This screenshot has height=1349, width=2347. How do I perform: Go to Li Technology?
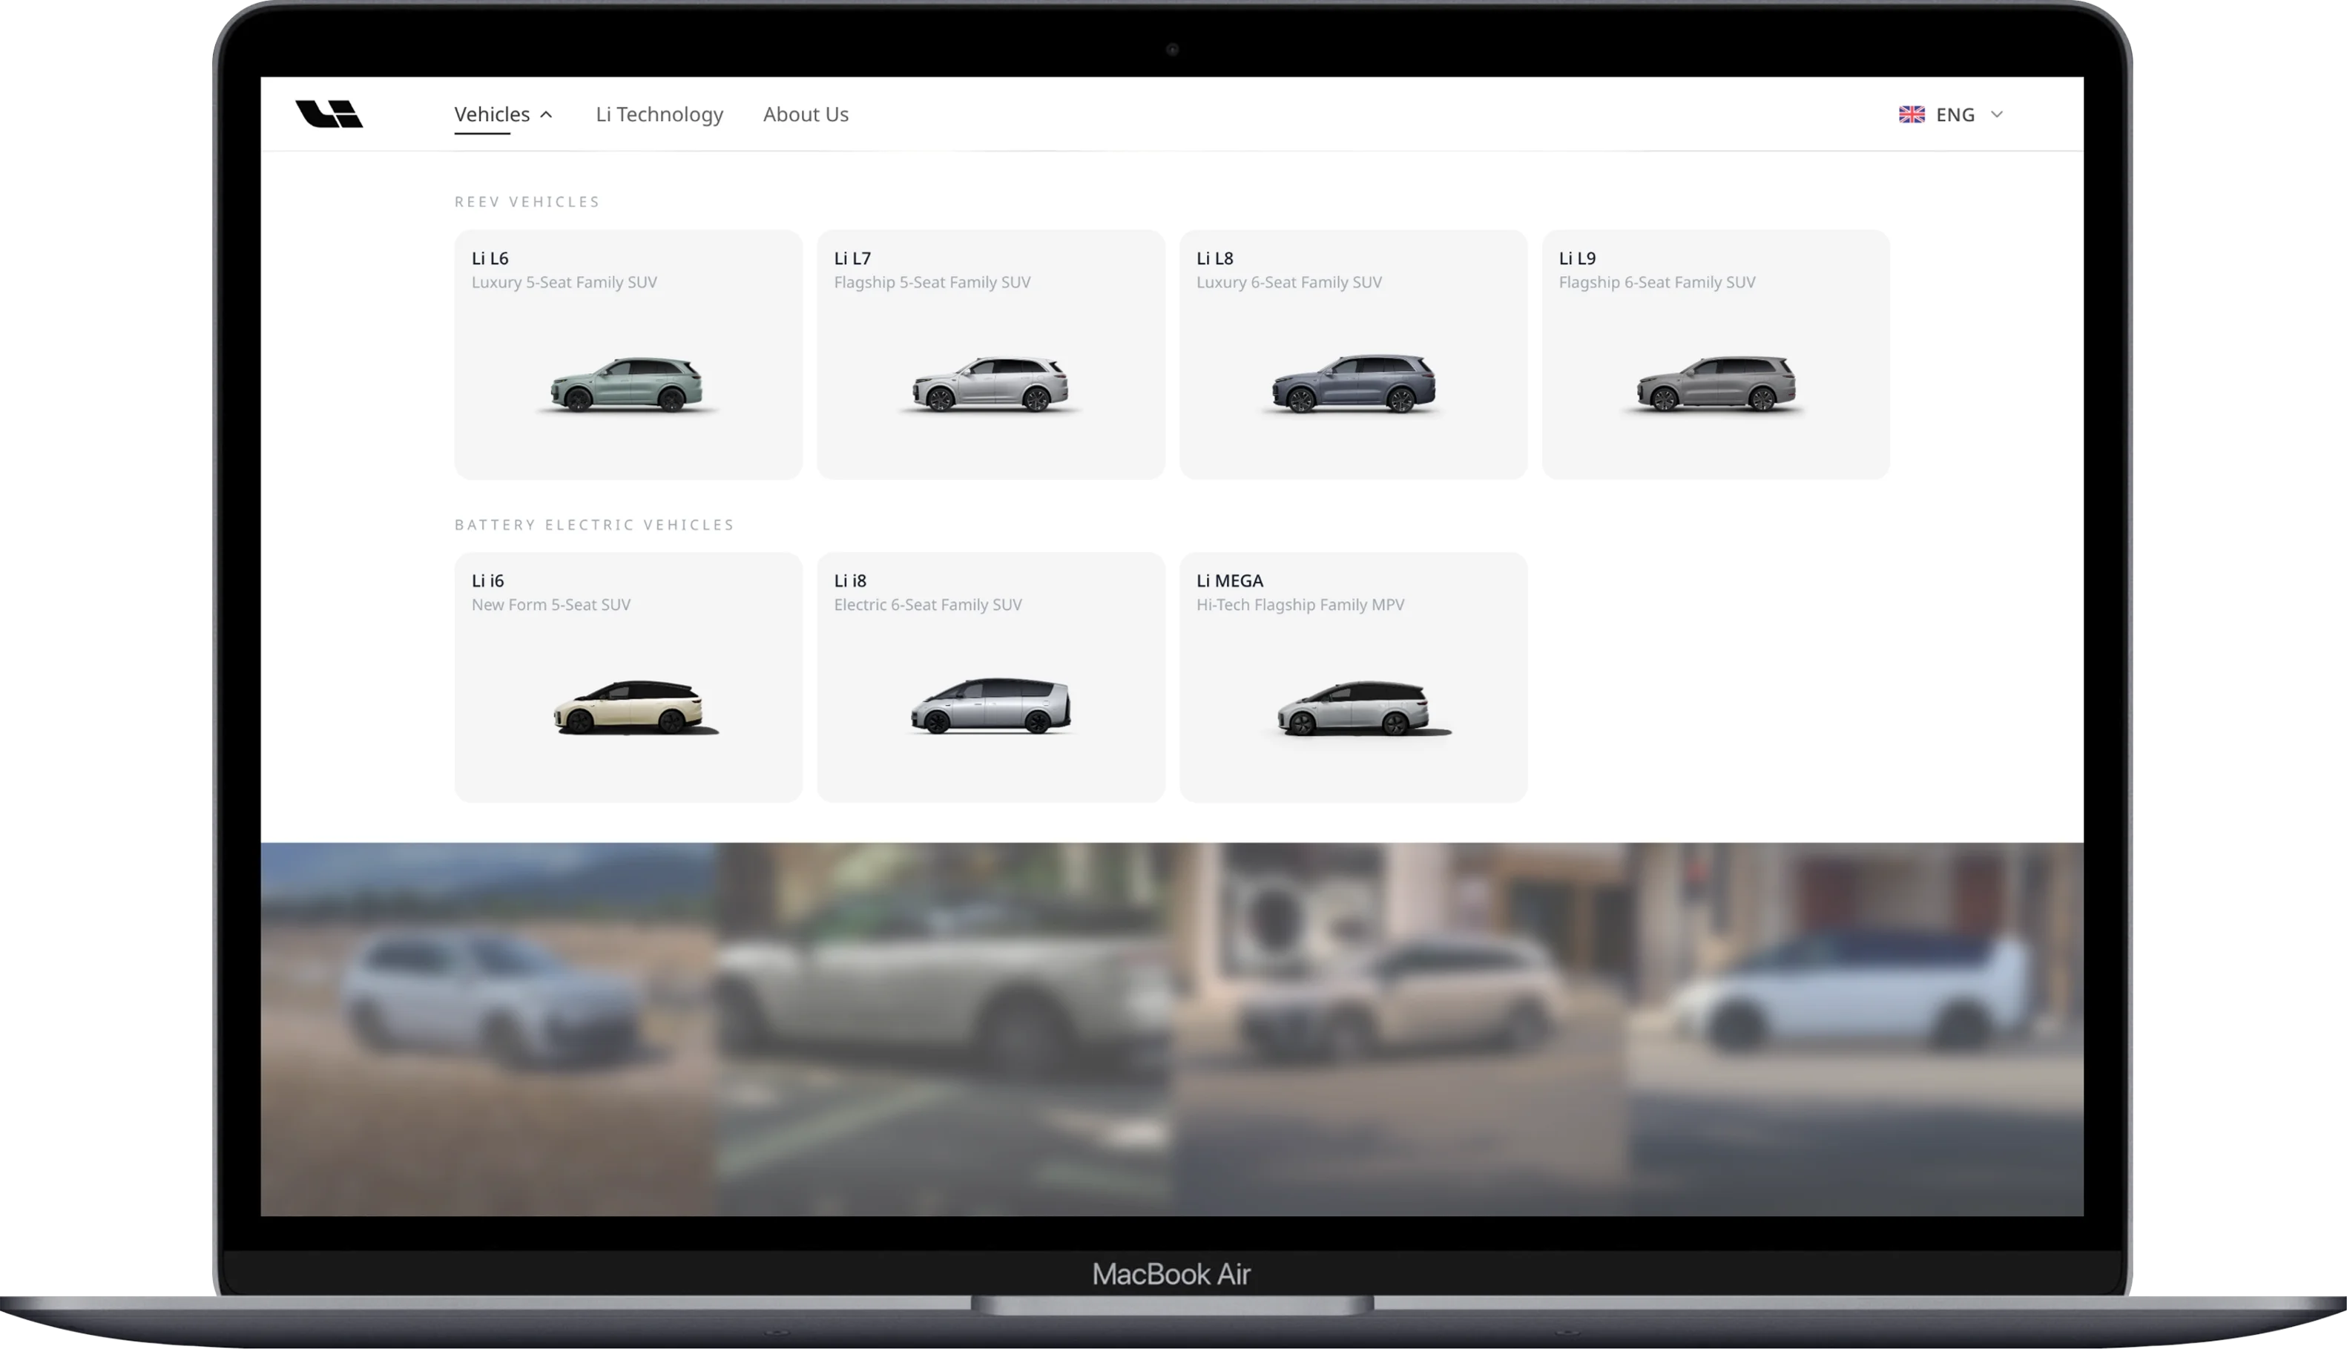click(659, 114)
